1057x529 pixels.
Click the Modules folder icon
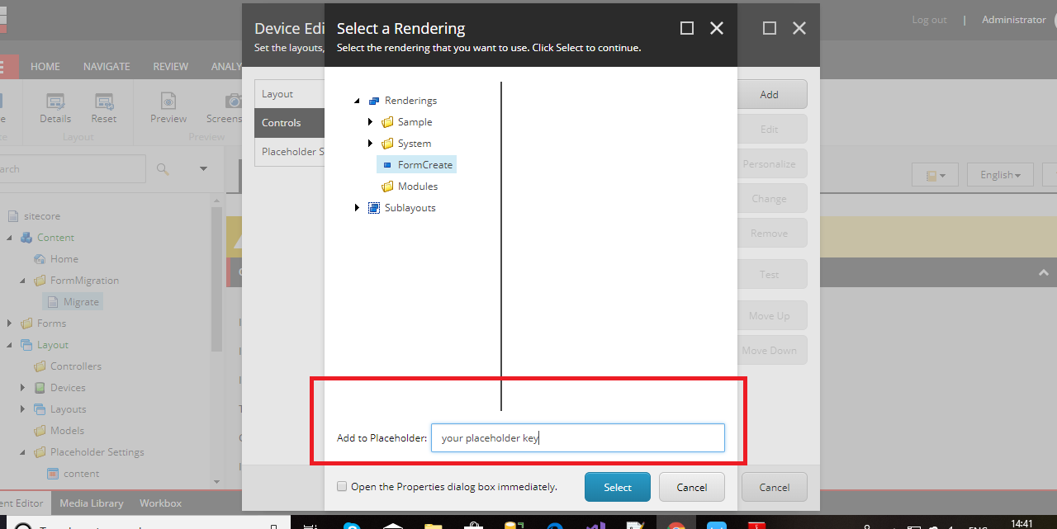386,186
